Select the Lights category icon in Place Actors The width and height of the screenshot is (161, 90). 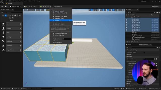click(x=8, y=15)
